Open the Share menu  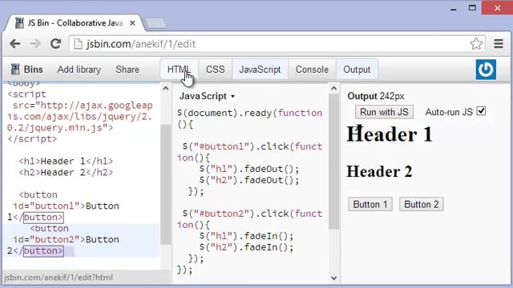(127, 70)
